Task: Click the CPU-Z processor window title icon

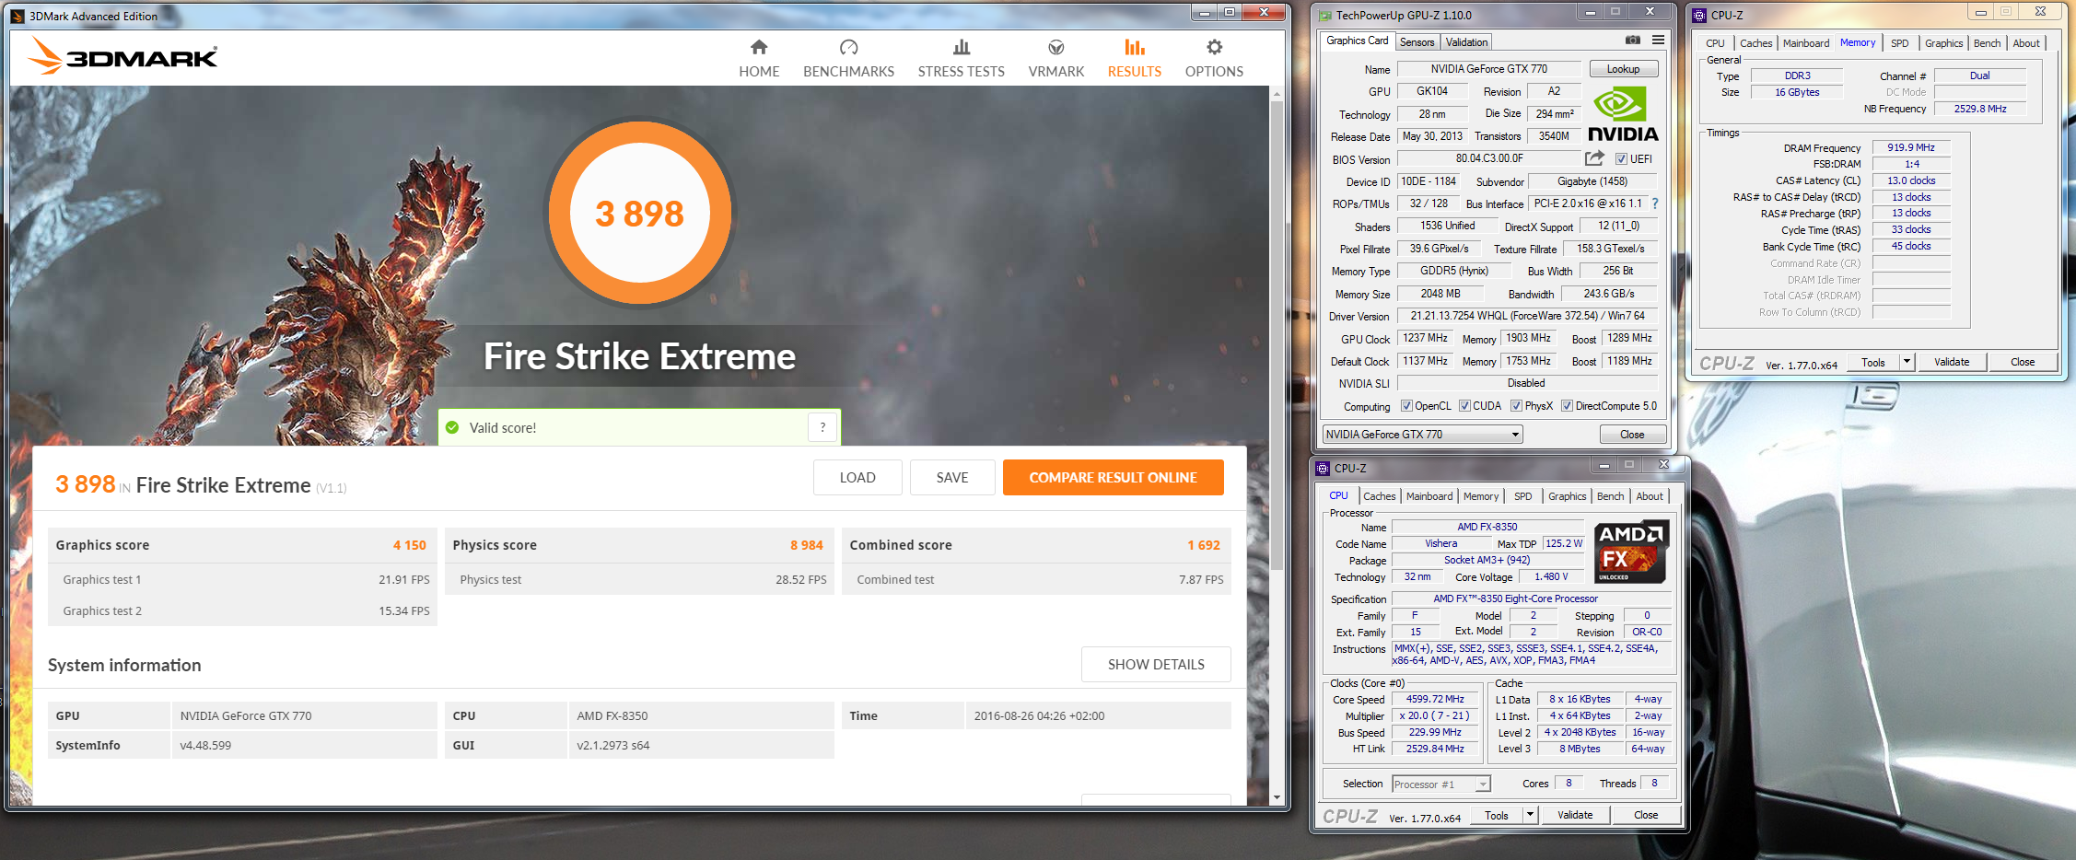Action: [1323, 468]
